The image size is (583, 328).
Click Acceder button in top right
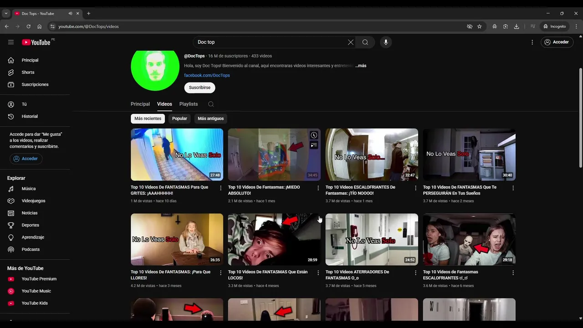point(557,42)
